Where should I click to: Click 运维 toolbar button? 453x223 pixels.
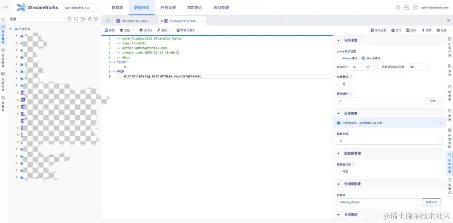pyautogui.click(x=442, y=30)
